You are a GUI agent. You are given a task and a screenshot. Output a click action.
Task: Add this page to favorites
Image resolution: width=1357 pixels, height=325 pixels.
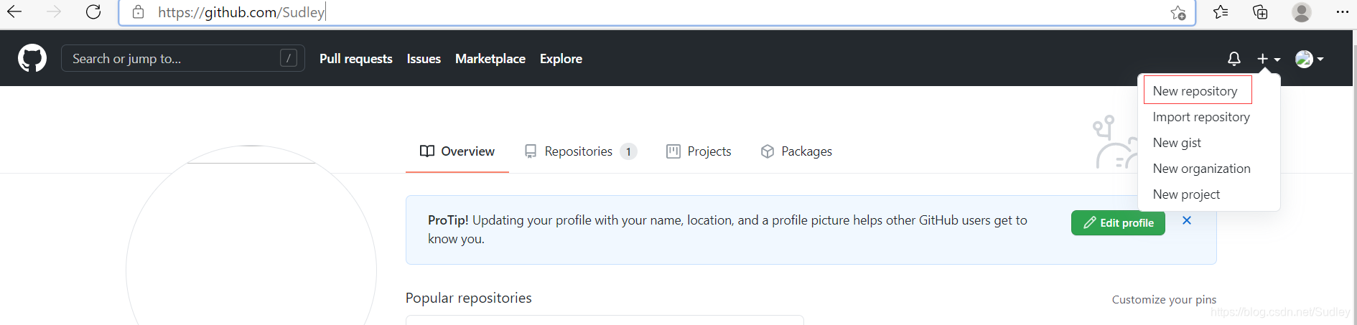pos(1178,13)
